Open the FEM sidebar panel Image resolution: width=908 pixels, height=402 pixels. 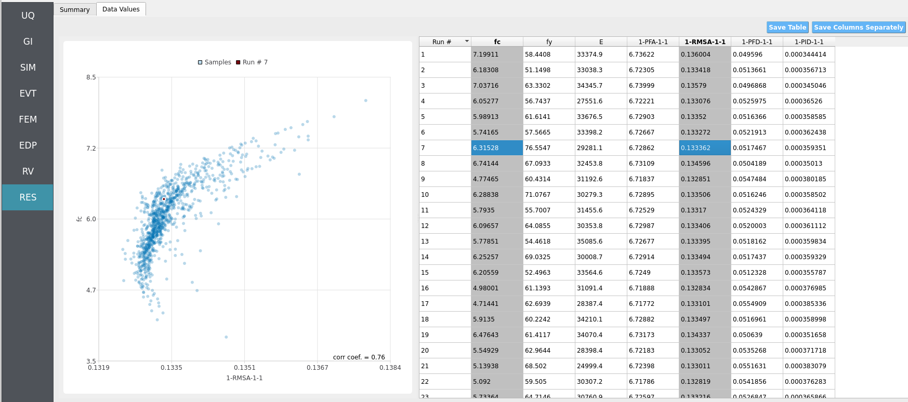click(x=28, y=119)
